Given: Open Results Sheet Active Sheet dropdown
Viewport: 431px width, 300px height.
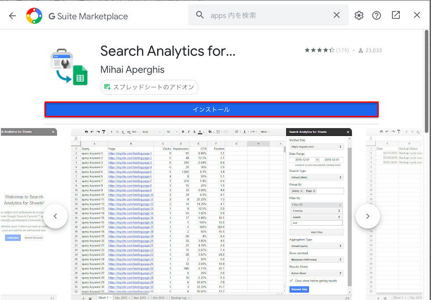Looking at the screenshot, I should point(316,273).
